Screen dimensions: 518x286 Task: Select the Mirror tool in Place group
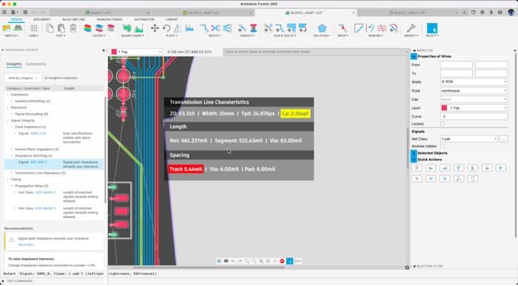(x=178, y=28)
